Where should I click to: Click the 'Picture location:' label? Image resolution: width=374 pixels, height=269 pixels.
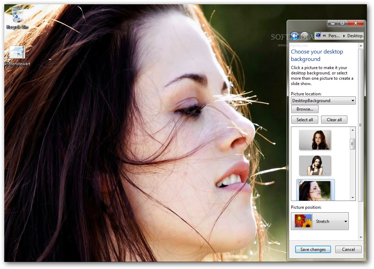click(x=306, y=94)
